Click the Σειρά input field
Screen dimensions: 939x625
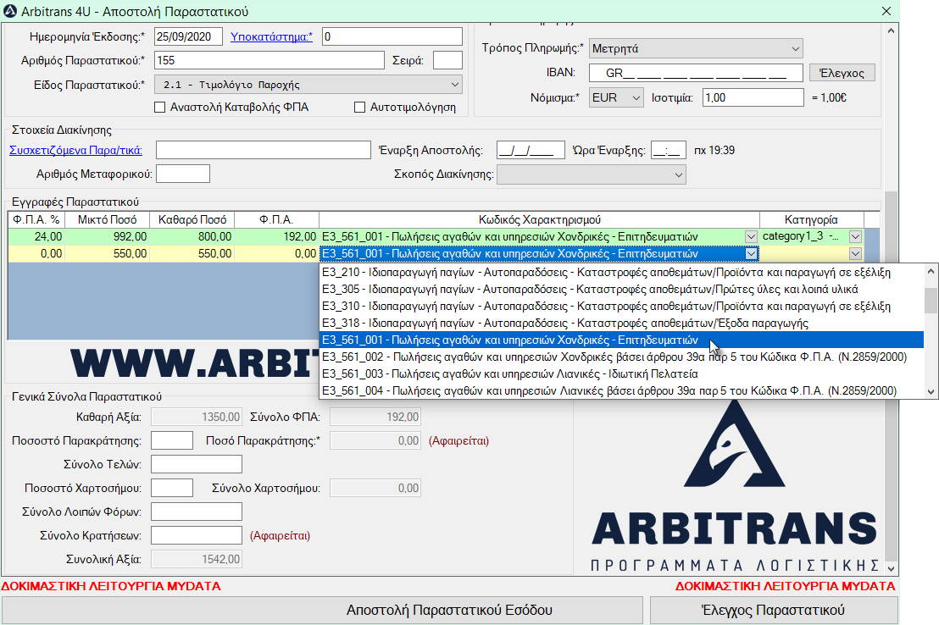click(448, 60)
